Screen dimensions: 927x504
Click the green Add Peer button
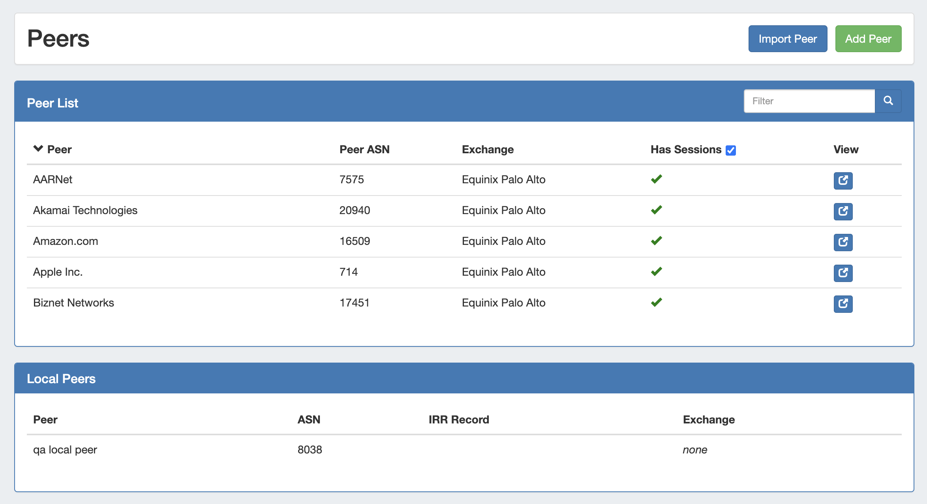[868, 39]
